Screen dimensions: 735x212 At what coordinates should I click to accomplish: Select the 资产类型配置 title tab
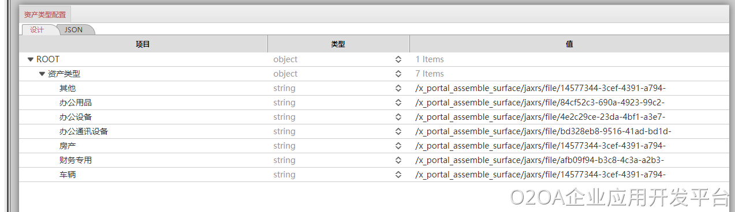pyautogui.click(x=45, y=15)
